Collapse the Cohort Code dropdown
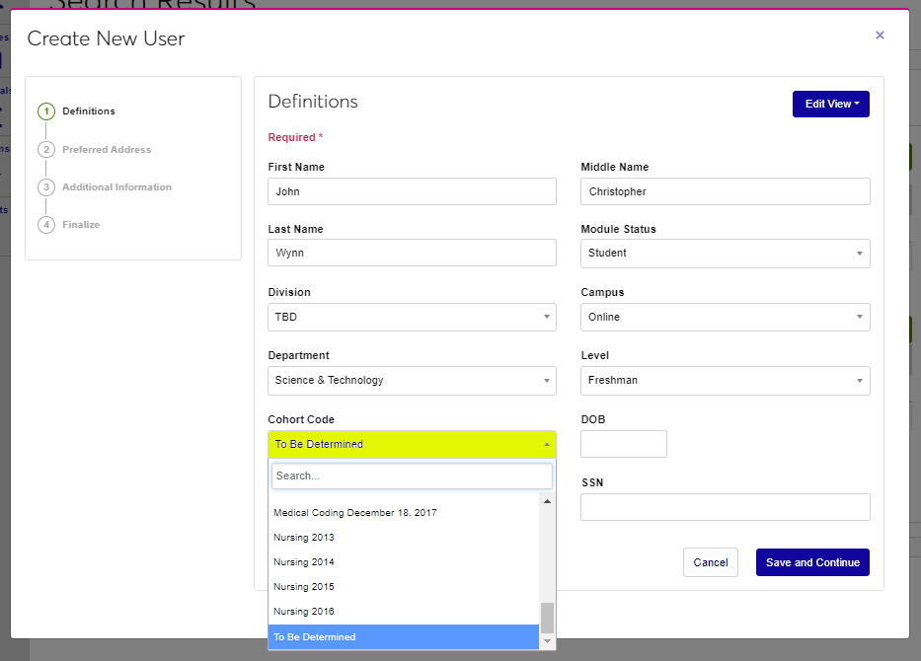This screenshot has width=921, height=661. 412,444
